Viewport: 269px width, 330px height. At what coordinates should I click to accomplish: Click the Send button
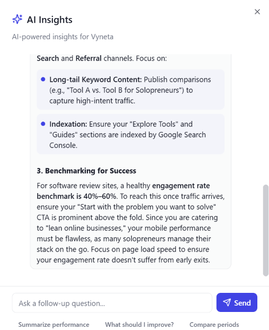coord(237,302)
